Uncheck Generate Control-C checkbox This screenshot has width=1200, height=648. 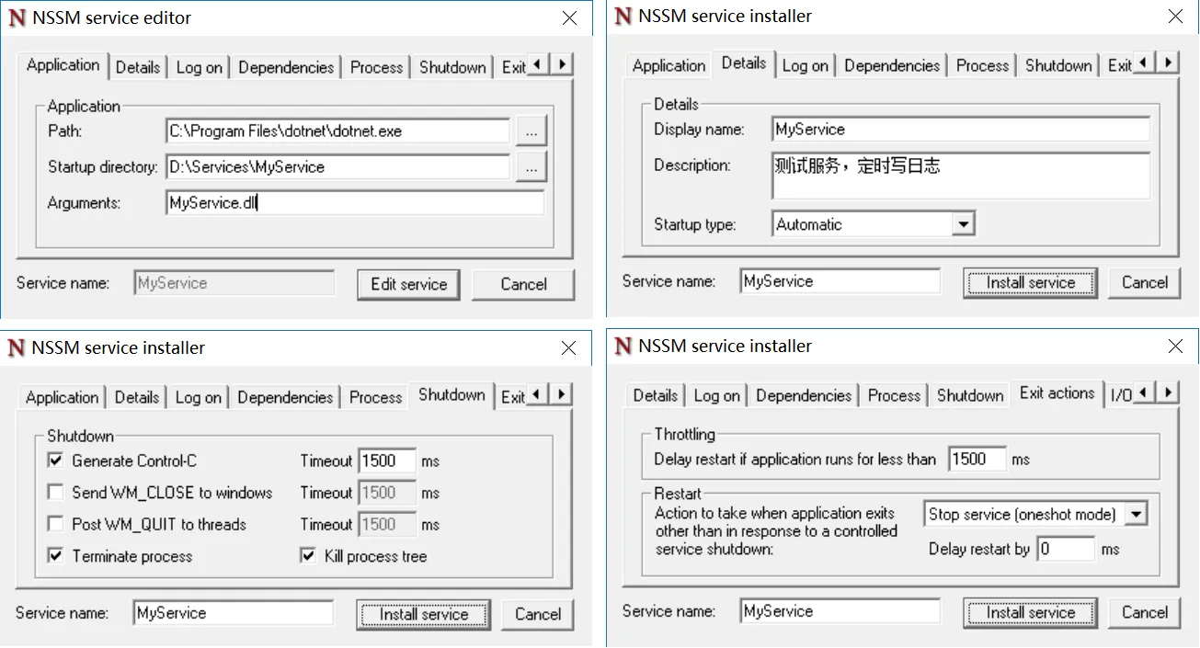pos(55,460)
